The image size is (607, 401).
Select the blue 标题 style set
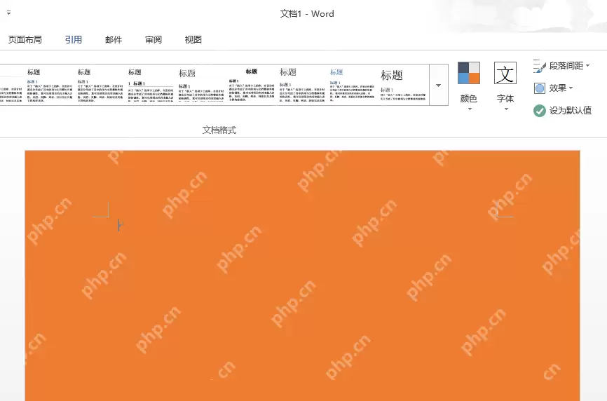353,85
